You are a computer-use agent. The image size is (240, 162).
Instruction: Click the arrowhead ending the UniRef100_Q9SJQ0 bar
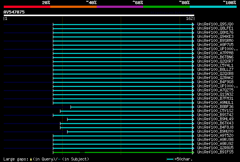tap(193, 24)
